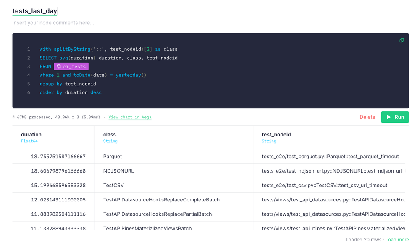The width and height of the screenshot is (420, 251).
Task: Load more rows
Action: tap(397, 240)
